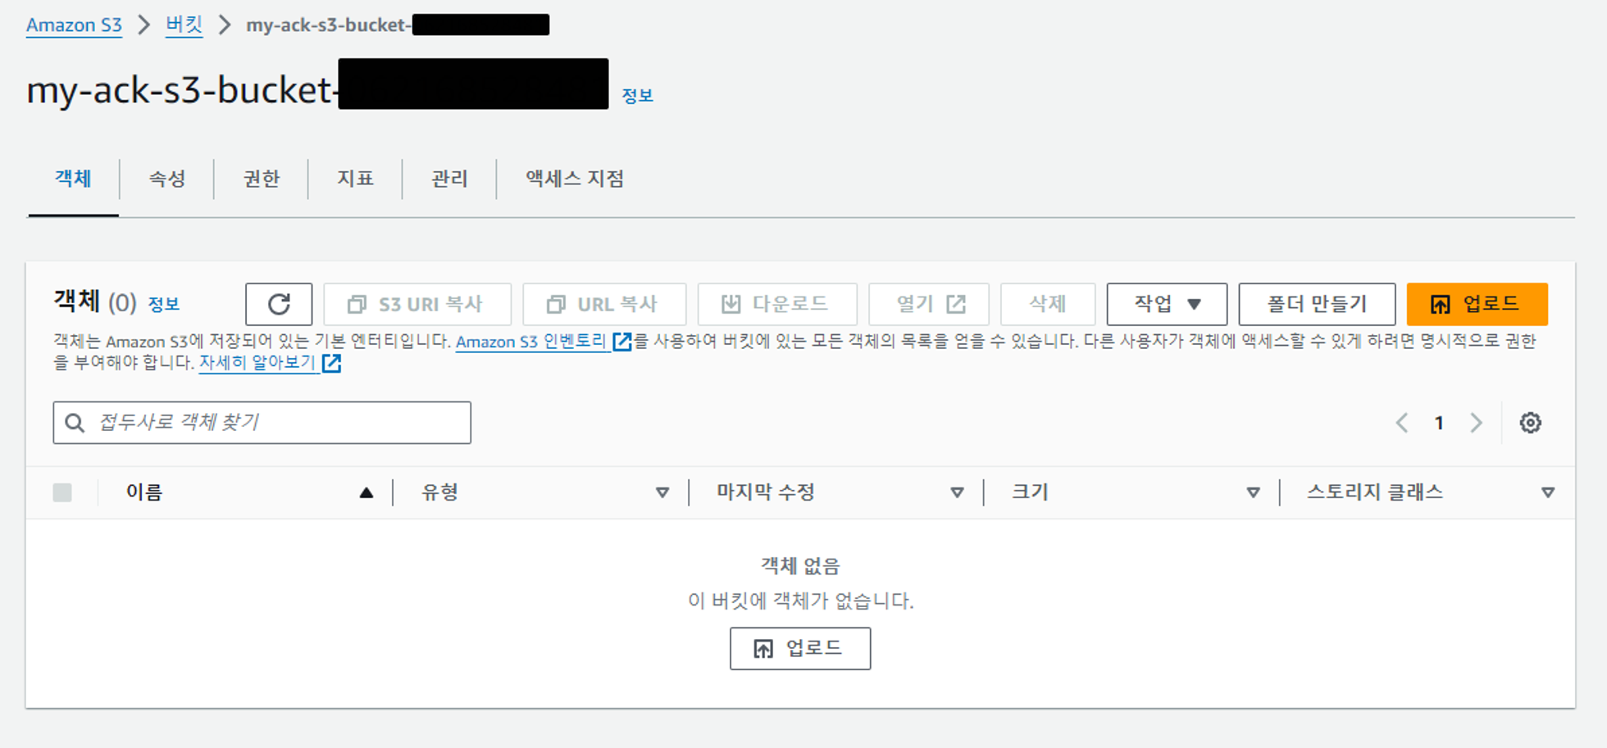Click the orange 업로드 button
This screenshot has height=748, width=1607.
pyautogui.click(x=1477, y=304)
